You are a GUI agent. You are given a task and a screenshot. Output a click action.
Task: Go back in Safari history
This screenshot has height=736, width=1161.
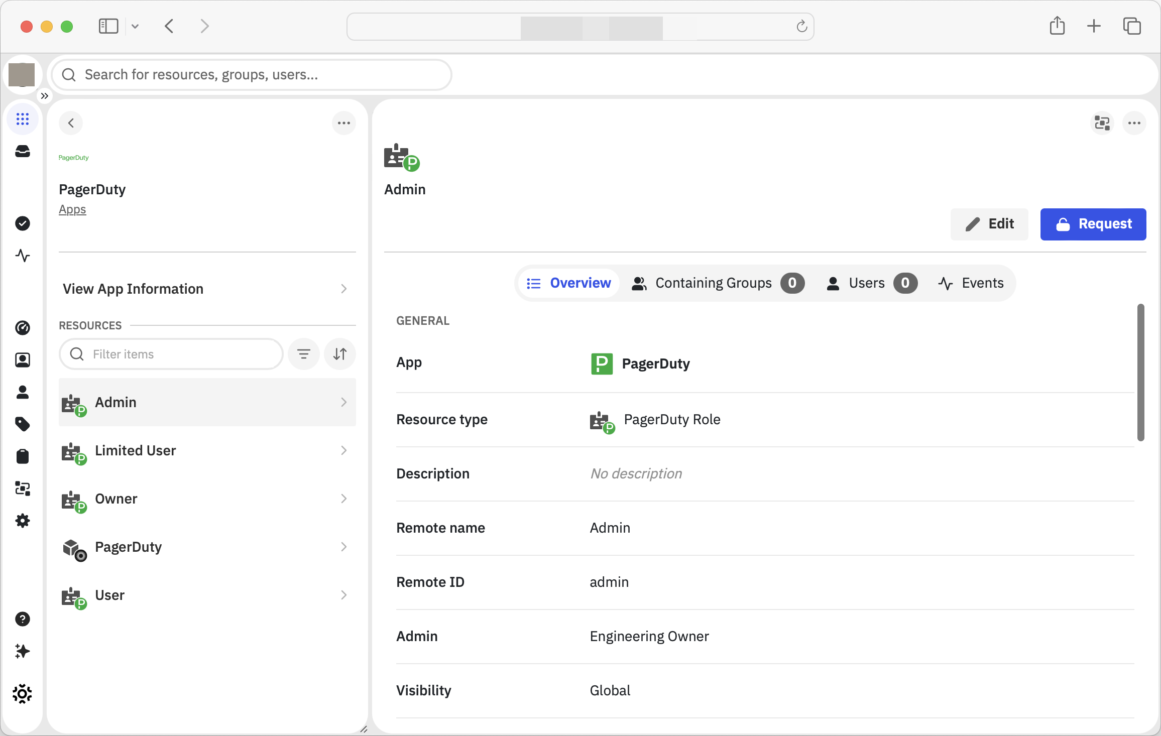(169, 26)
